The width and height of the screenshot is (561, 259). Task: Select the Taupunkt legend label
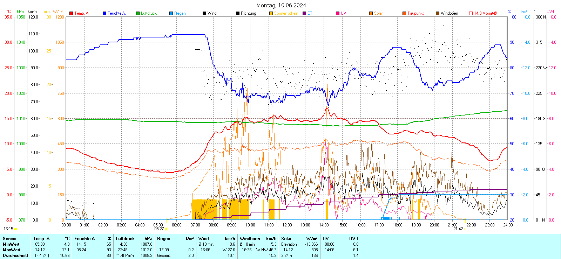[415, 13]
